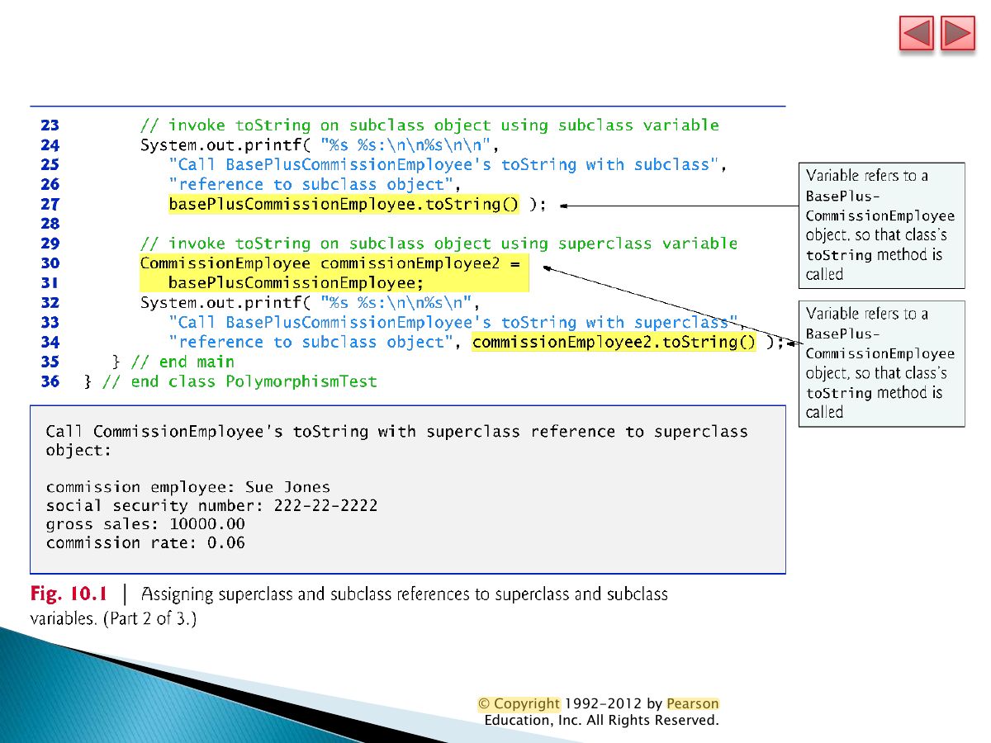
Task: Open the highlighted 'Pearson' link
Action: (x=693, y=704)
